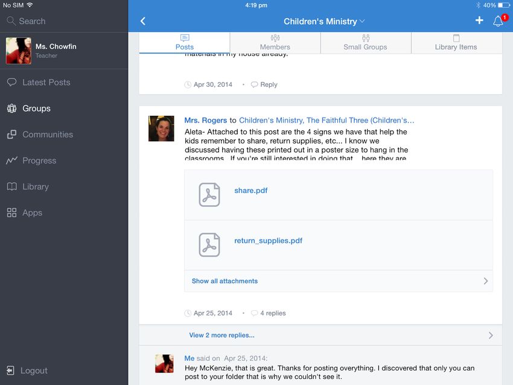
Task: Log out using Logout label
Action: [34, 371]
